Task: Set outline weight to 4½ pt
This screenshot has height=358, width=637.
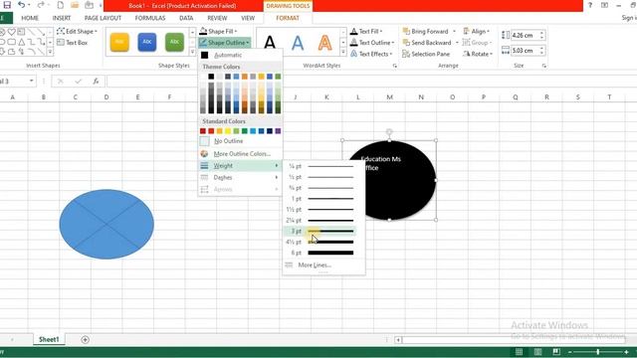Action: click(320, 242)
